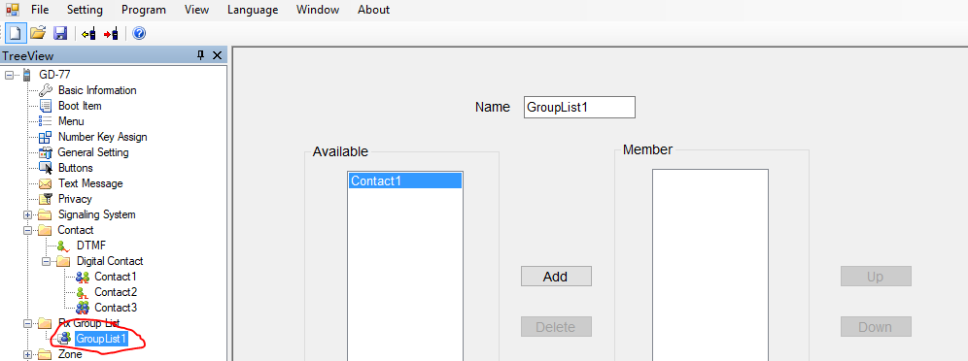The height and width of the screenshot is (361, 968).
Task: Click the Write to radio icon
Action: 111,33
